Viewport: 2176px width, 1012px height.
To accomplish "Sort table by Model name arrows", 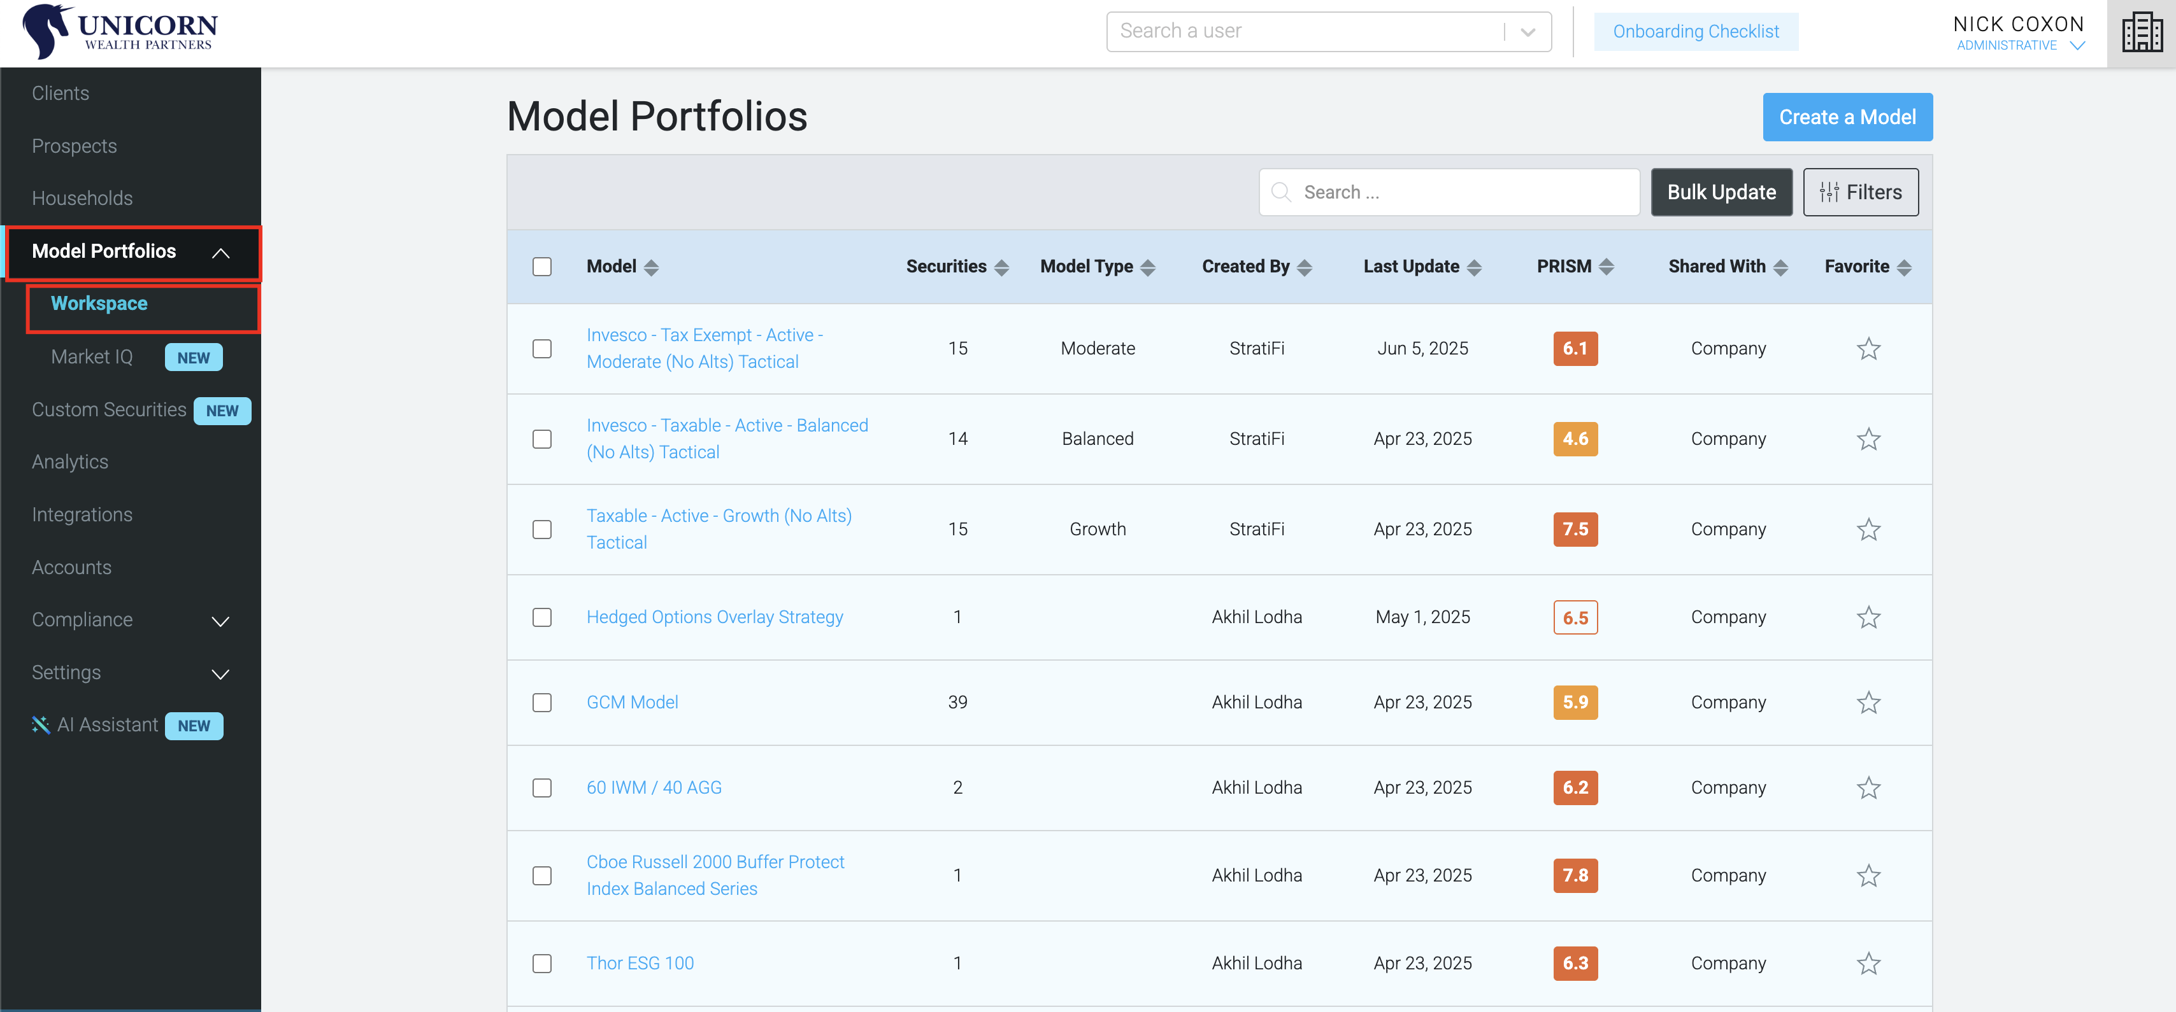I will 651,267.
